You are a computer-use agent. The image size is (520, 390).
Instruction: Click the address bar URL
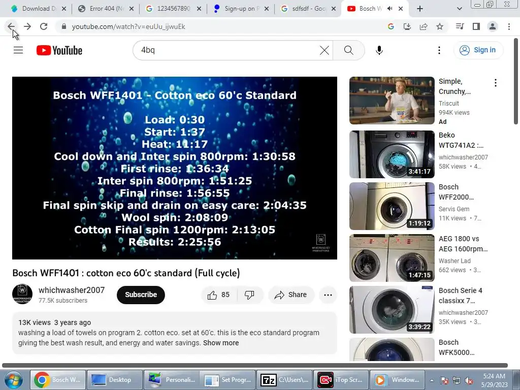tap(128, 26)
